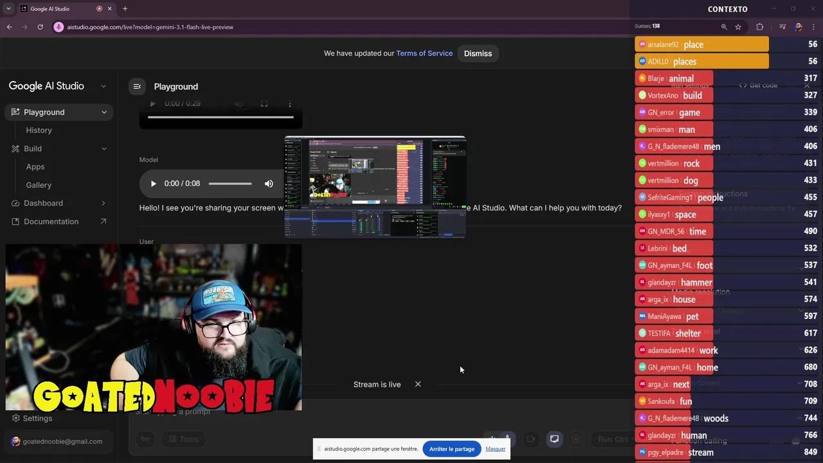Open browser three-dot menu
823x463 pixels.
[814, 27]
